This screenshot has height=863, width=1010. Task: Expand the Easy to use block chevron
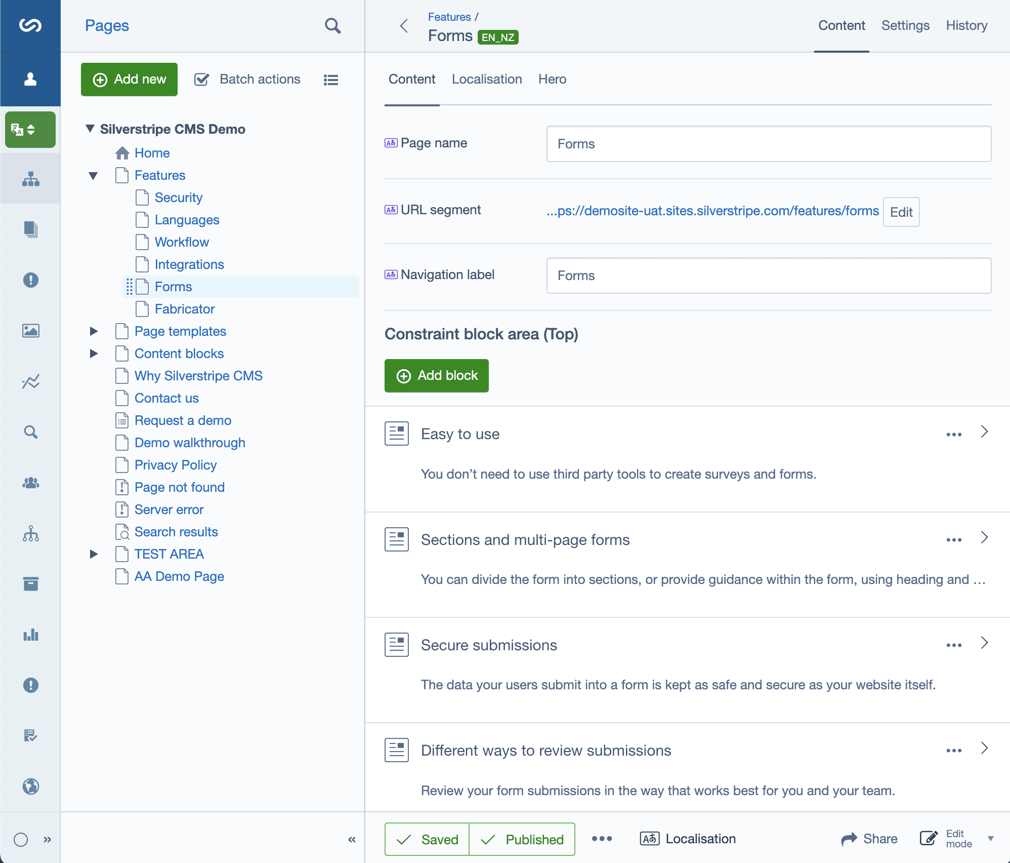984,431
